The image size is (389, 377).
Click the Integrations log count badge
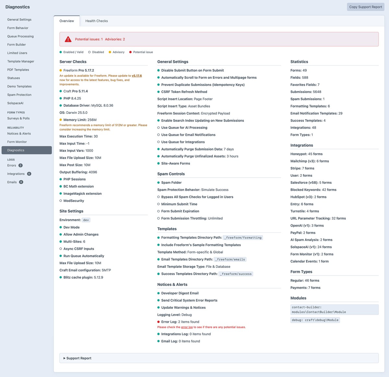tap(29, 174)
